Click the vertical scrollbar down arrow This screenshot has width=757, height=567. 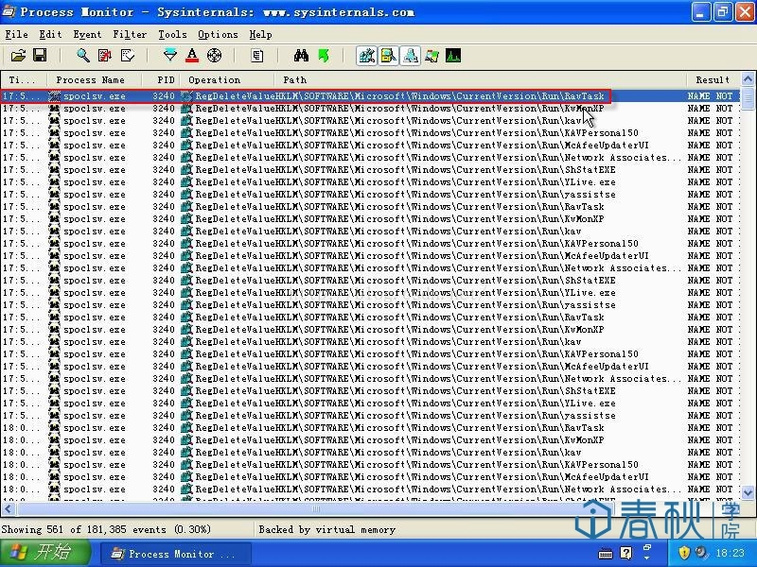(748, 492)
